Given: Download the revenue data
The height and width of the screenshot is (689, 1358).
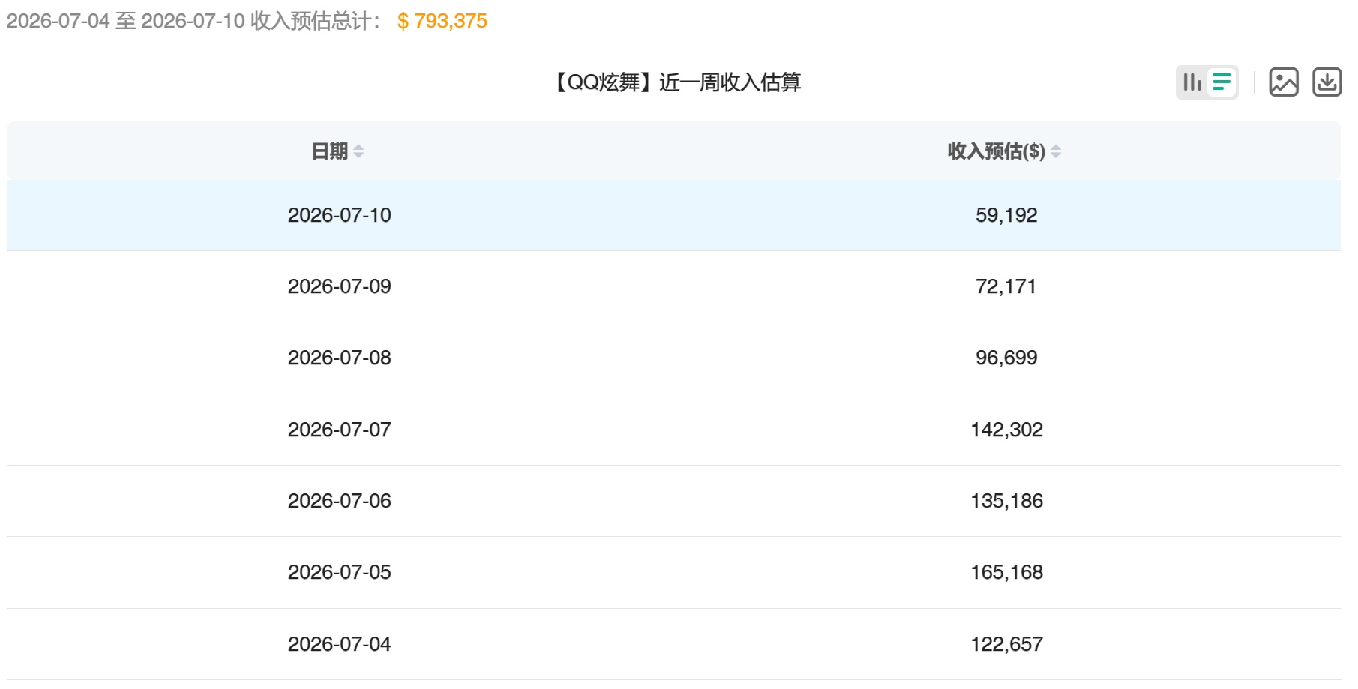Looking at the screenshot, I should point(1327,82).
